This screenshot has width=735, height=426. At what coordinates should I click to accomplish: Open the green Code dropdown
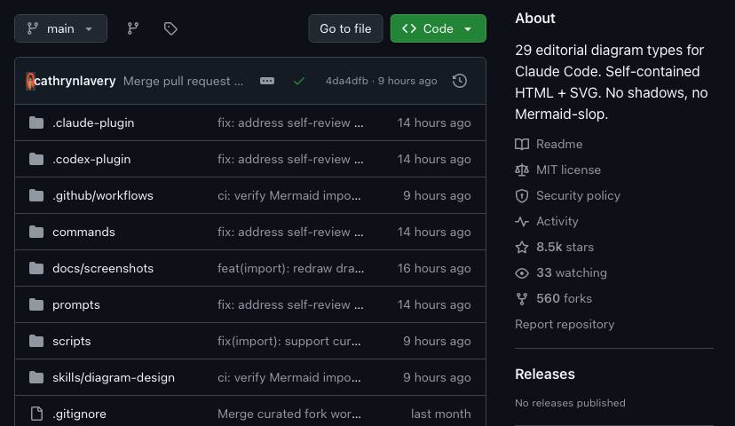(x=438, y=28)
